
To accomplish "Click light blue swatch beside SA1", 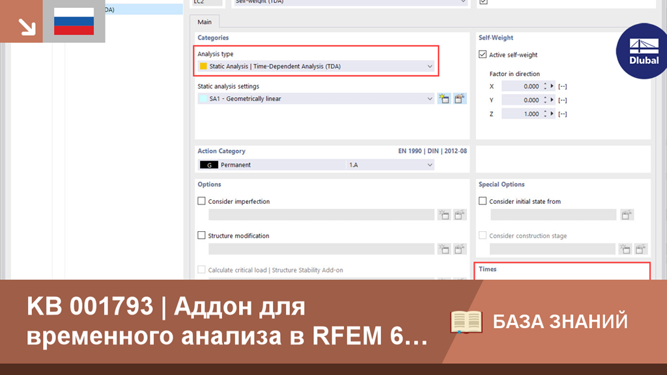I will pyautogui.click(x=203, y=99).
